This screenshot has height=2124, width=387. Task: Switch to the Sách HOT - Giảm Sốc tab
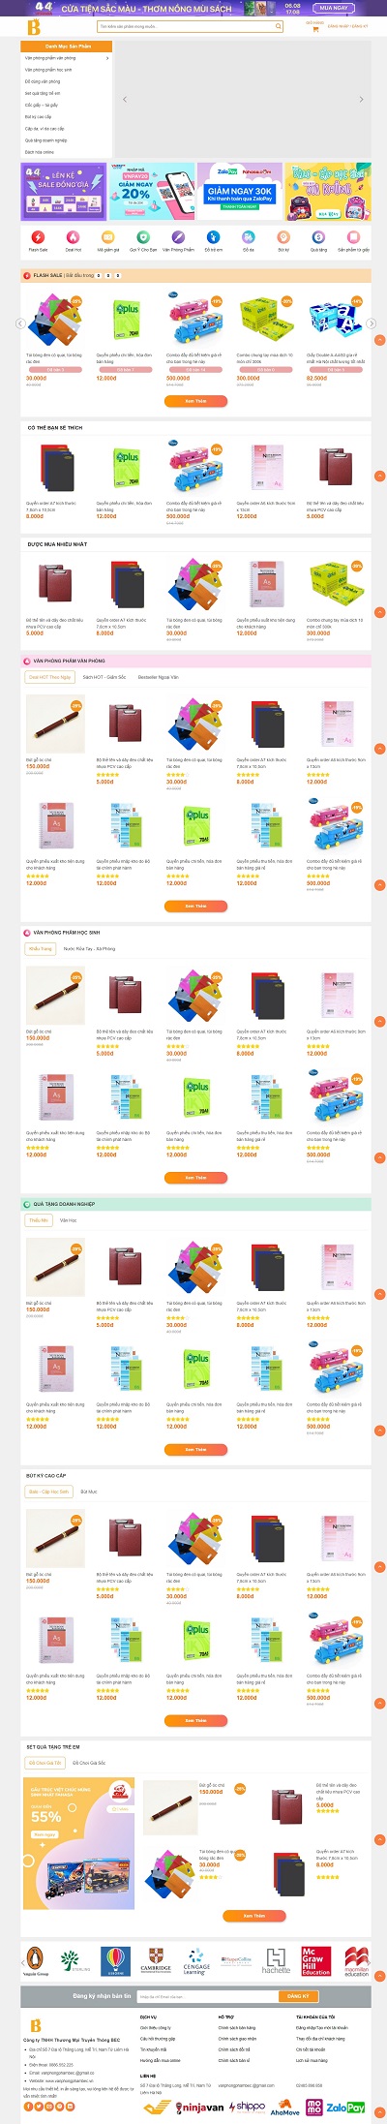(x=104, y=677)
